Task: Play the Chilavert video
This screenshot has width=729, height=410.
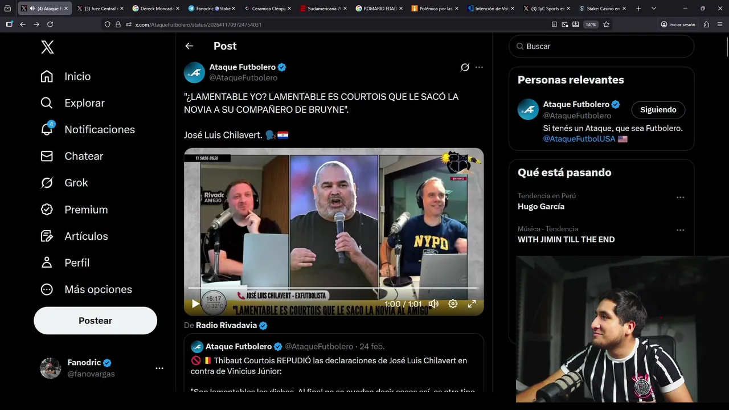Action: (x=195, y=304)
